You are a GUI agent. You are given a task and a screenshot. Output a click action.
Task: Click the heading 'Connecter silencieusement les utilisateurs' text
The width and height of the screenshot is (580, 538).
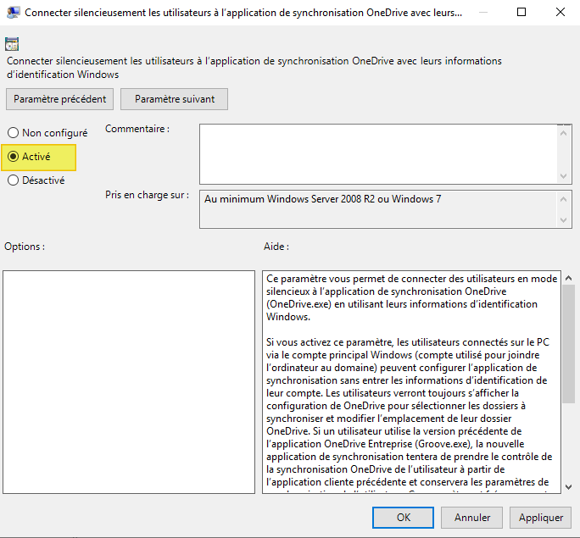point(254,68)
